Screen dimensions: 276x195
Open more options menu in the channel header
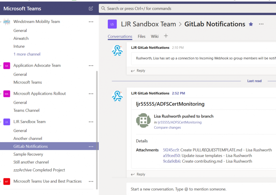pos(261,24)
